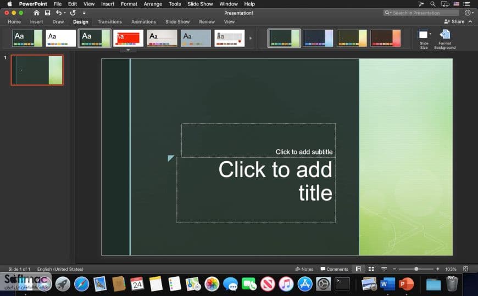Click the zoom slider handle
The width and height of the screenshot is (478, 296).
(416, 269)
